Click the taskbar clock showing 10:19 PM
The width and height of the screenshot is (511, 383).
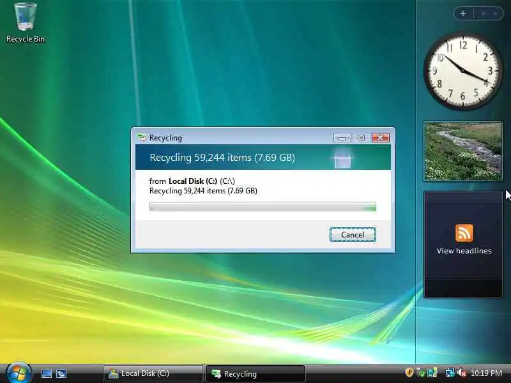coord(486,373)
